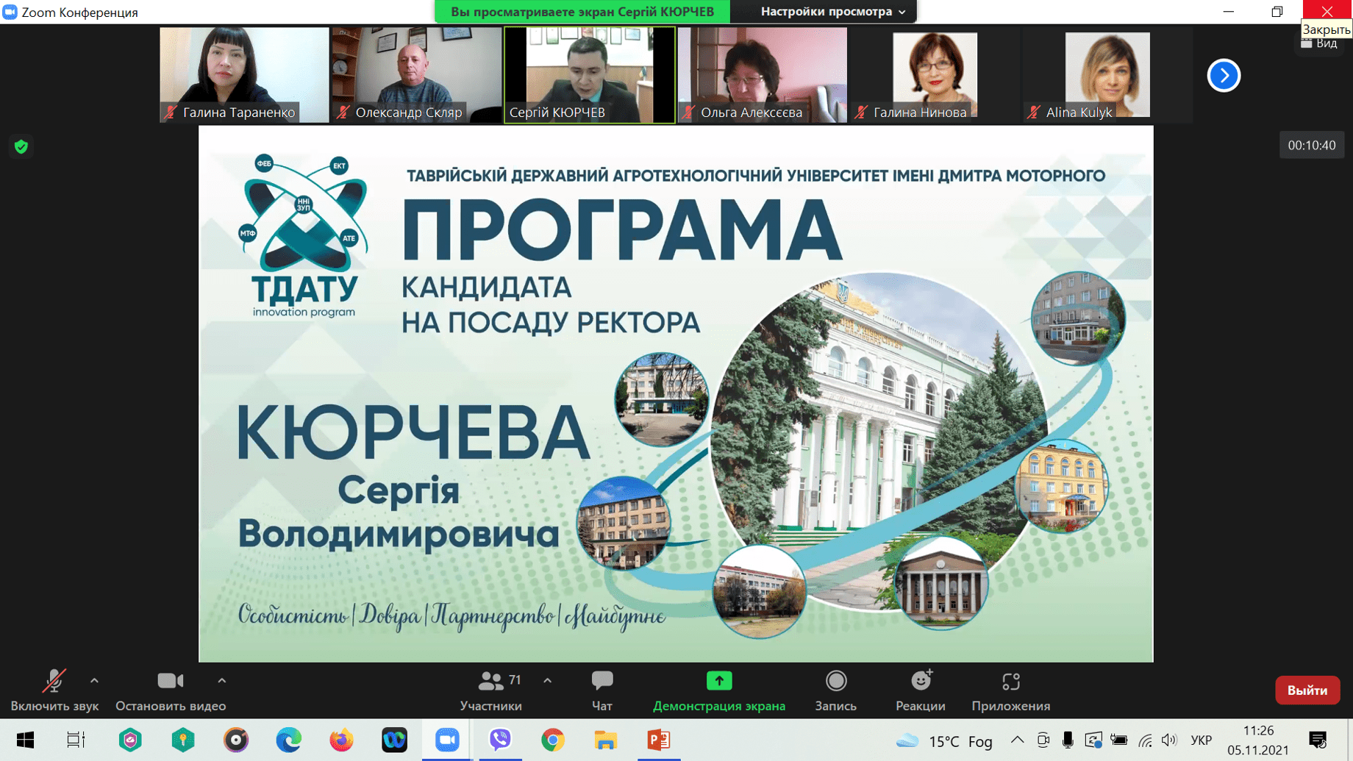Open the clock and calendar flyout
The height and width of the screenshot is (761, 1353).
click(x=1258, y=740)
